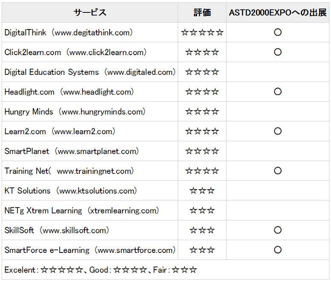
Task: Click the Hungry Minds service entry
Action: pyautogui.click(x=75, y=112)
